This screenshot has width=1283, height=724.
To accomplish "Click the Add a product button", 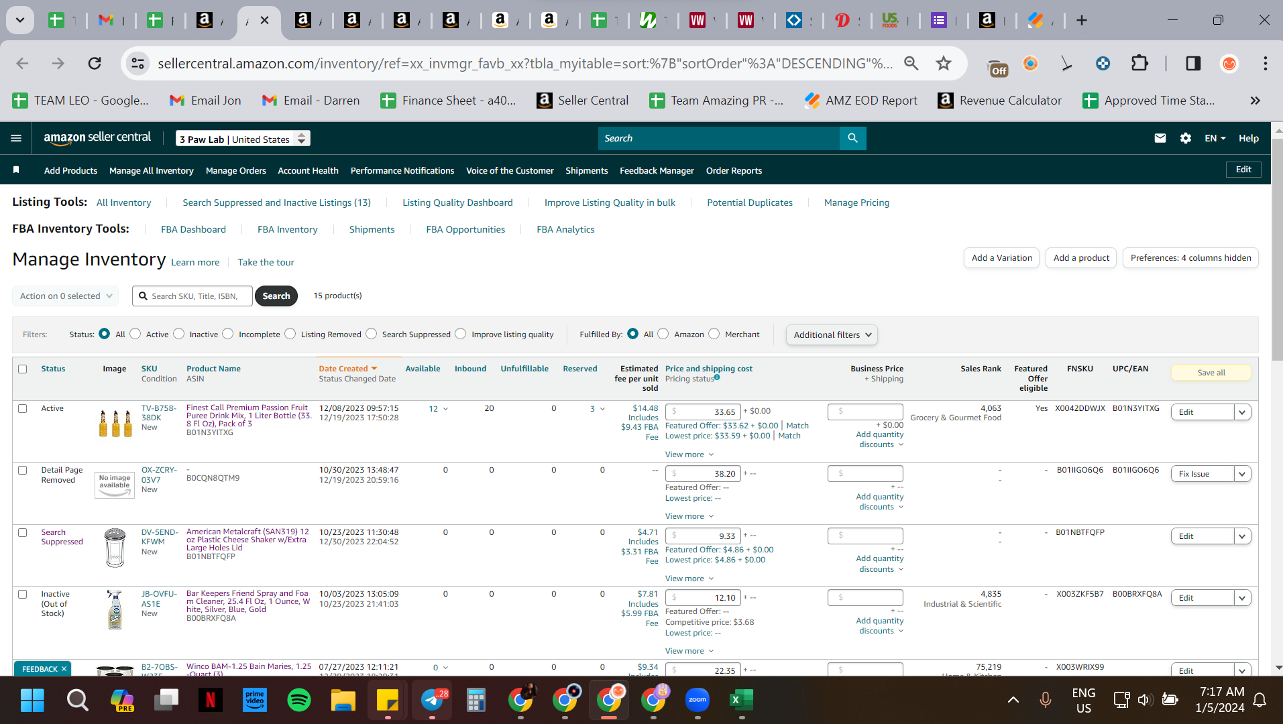I will click(x=1081, y=258).
